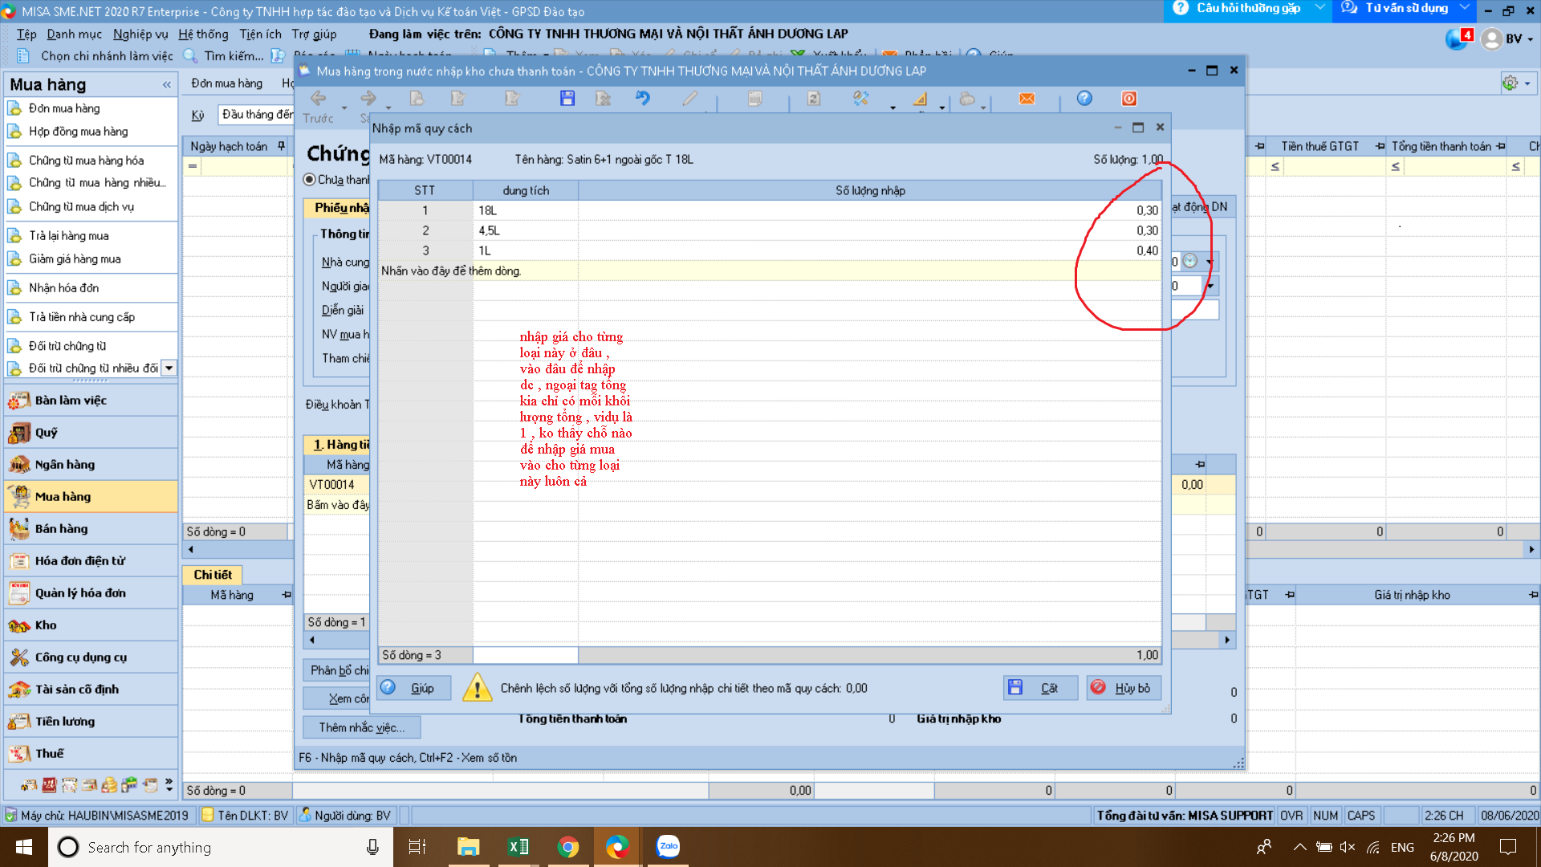Open Zalo from the Windows taskbar

[668, 847]
